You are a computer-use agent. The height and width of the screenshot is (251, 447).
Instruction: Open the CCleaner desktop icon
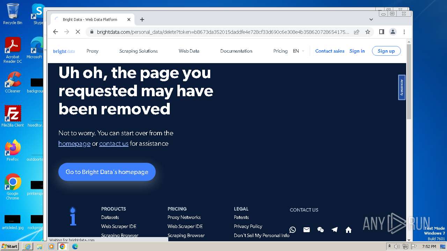point(13,82)
